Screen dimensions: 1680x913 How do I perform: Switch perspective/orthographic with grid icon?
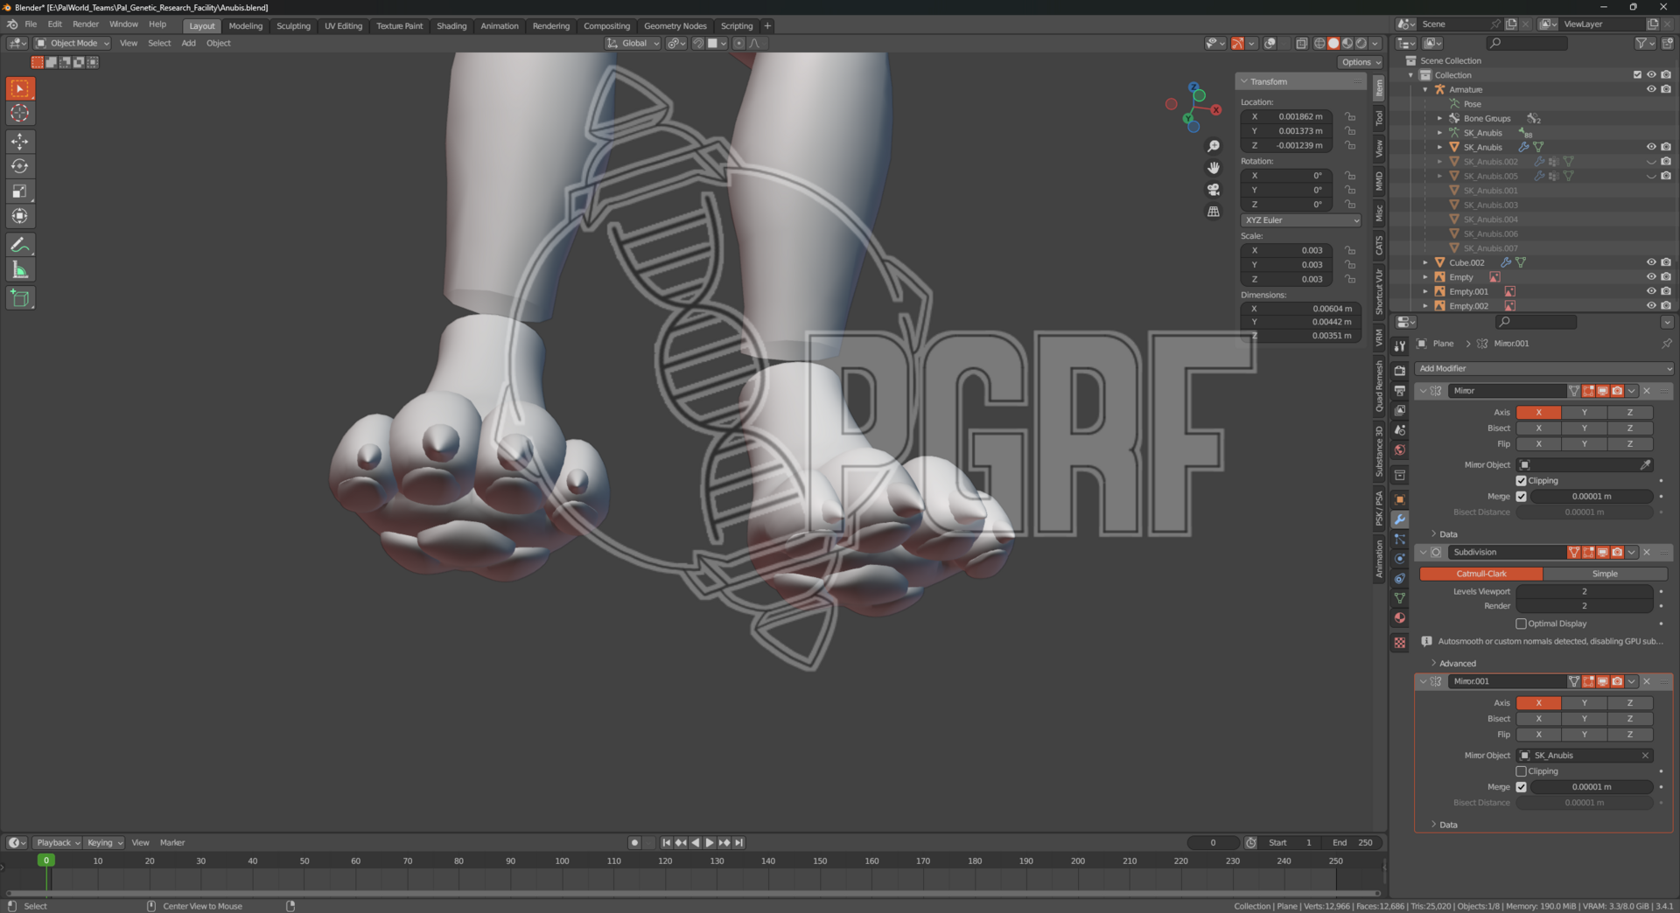pos(1214,212)
